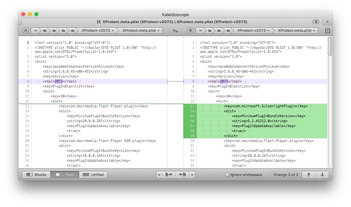The height and width of the screenshot is (207, 351).
Task: Click the folder icon just before XProtect-v2073
Action: click(x=228, y=30)
